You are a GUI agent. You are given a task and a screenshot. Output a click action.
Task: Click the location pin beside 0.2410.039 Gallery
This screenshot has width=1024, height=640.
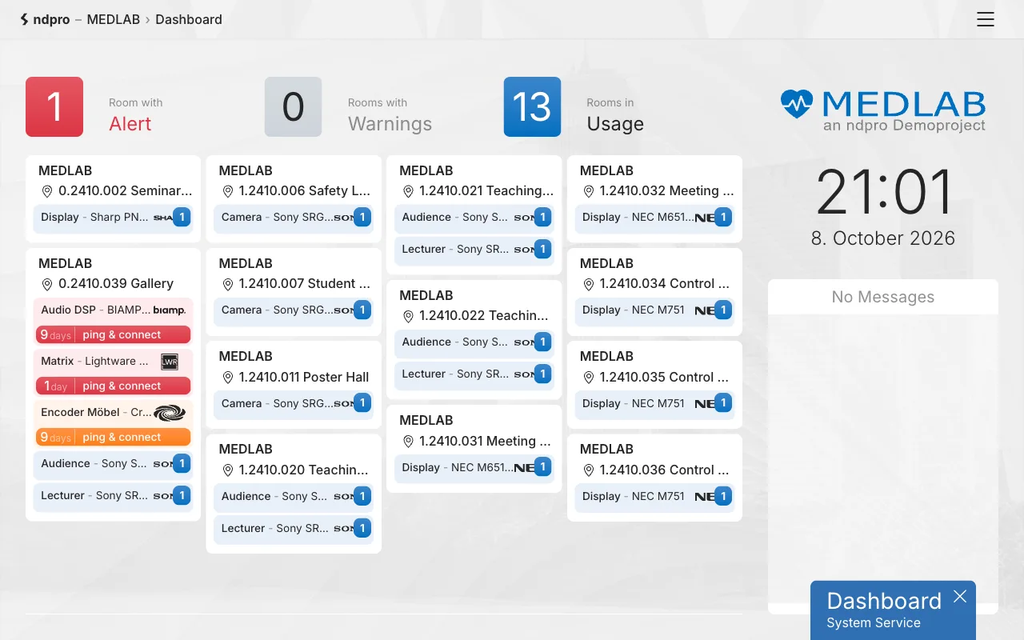coord(47,284)
